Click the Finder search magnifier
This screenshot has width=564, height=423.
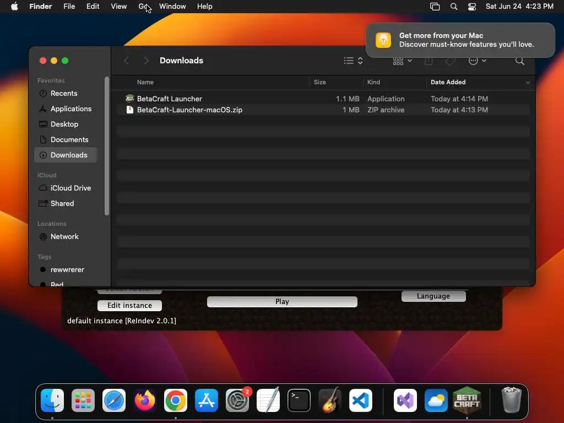click(x=519, y=61)
